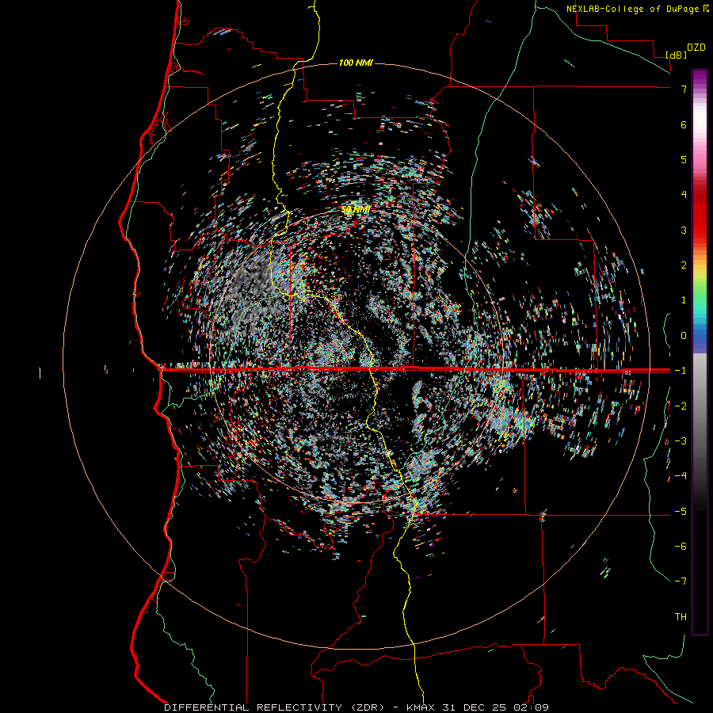
Task: Click the -3 value on the scale
Action: pos(681,441)
